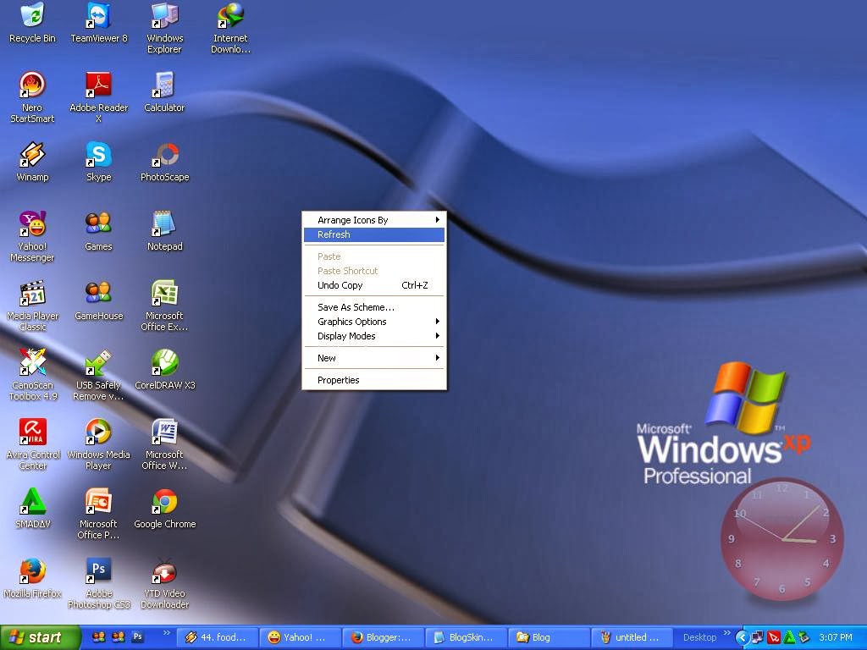The width and height of the screenshot is (867, 650).
Task: Click Undo Copy in context menu
Action: [374, 285]
